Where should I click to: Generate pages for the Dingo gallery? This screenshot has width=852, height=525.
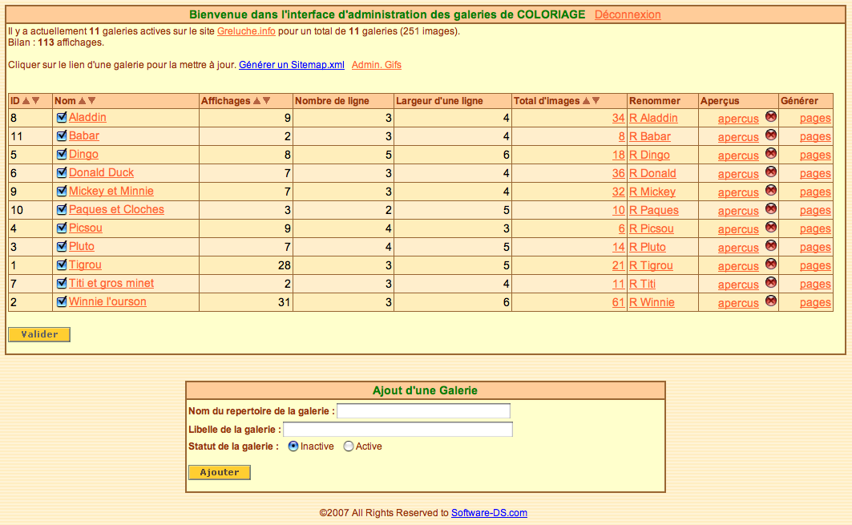click(x=815, y=155)
